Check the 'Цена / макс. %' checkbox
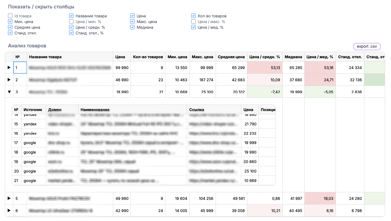 (194, 22)
